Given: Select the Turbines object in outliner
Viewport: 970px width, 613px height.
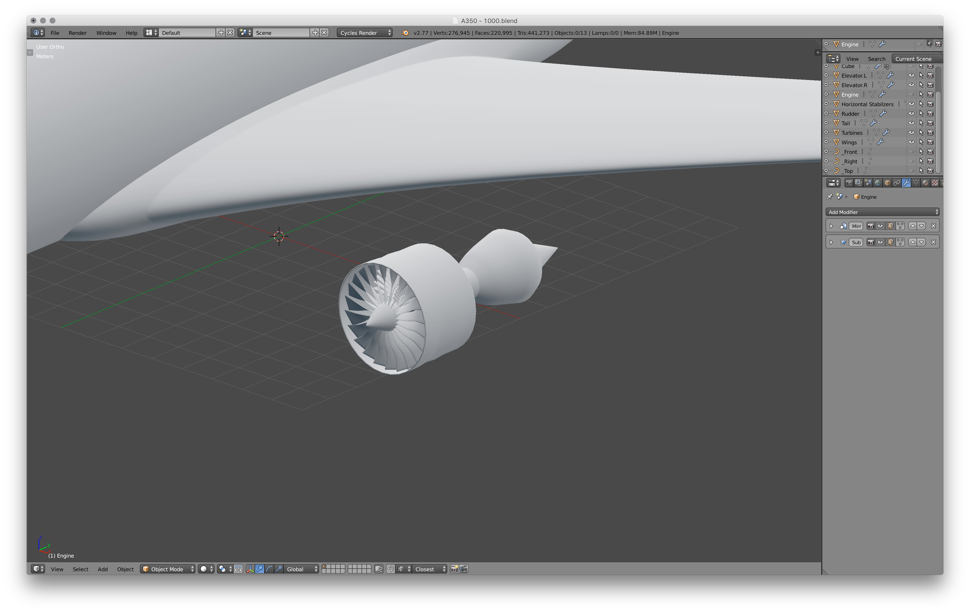Looking at the screenshot, I should pyautogui.click(x=852, y=133).
